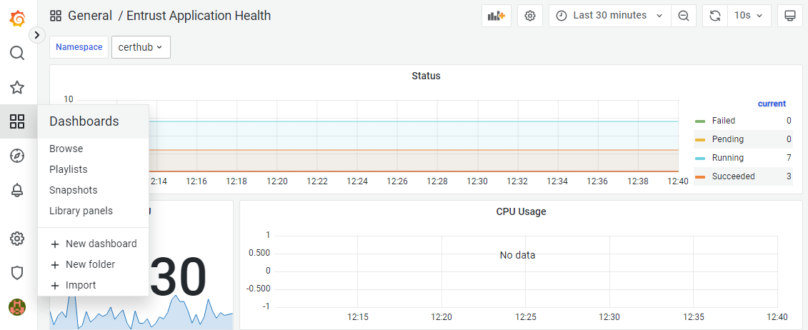The image size is (808, 330).
Task: Select Playlists in the Dashboards menu
Action: 69,169
